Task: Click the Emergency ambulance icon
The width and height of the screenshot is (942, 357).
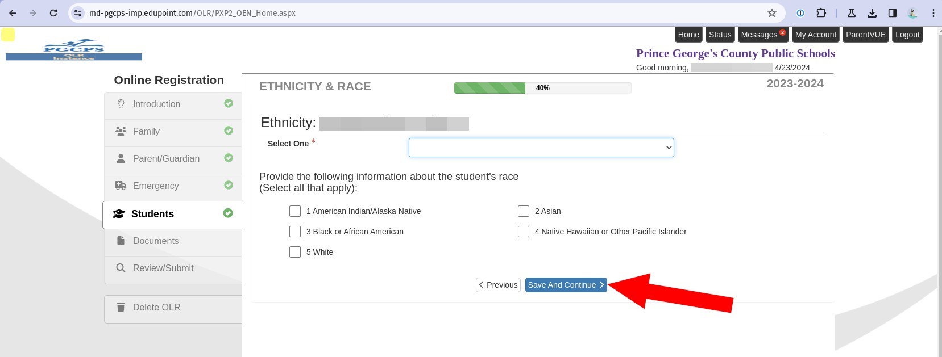Action: click(x=121, y=186)
